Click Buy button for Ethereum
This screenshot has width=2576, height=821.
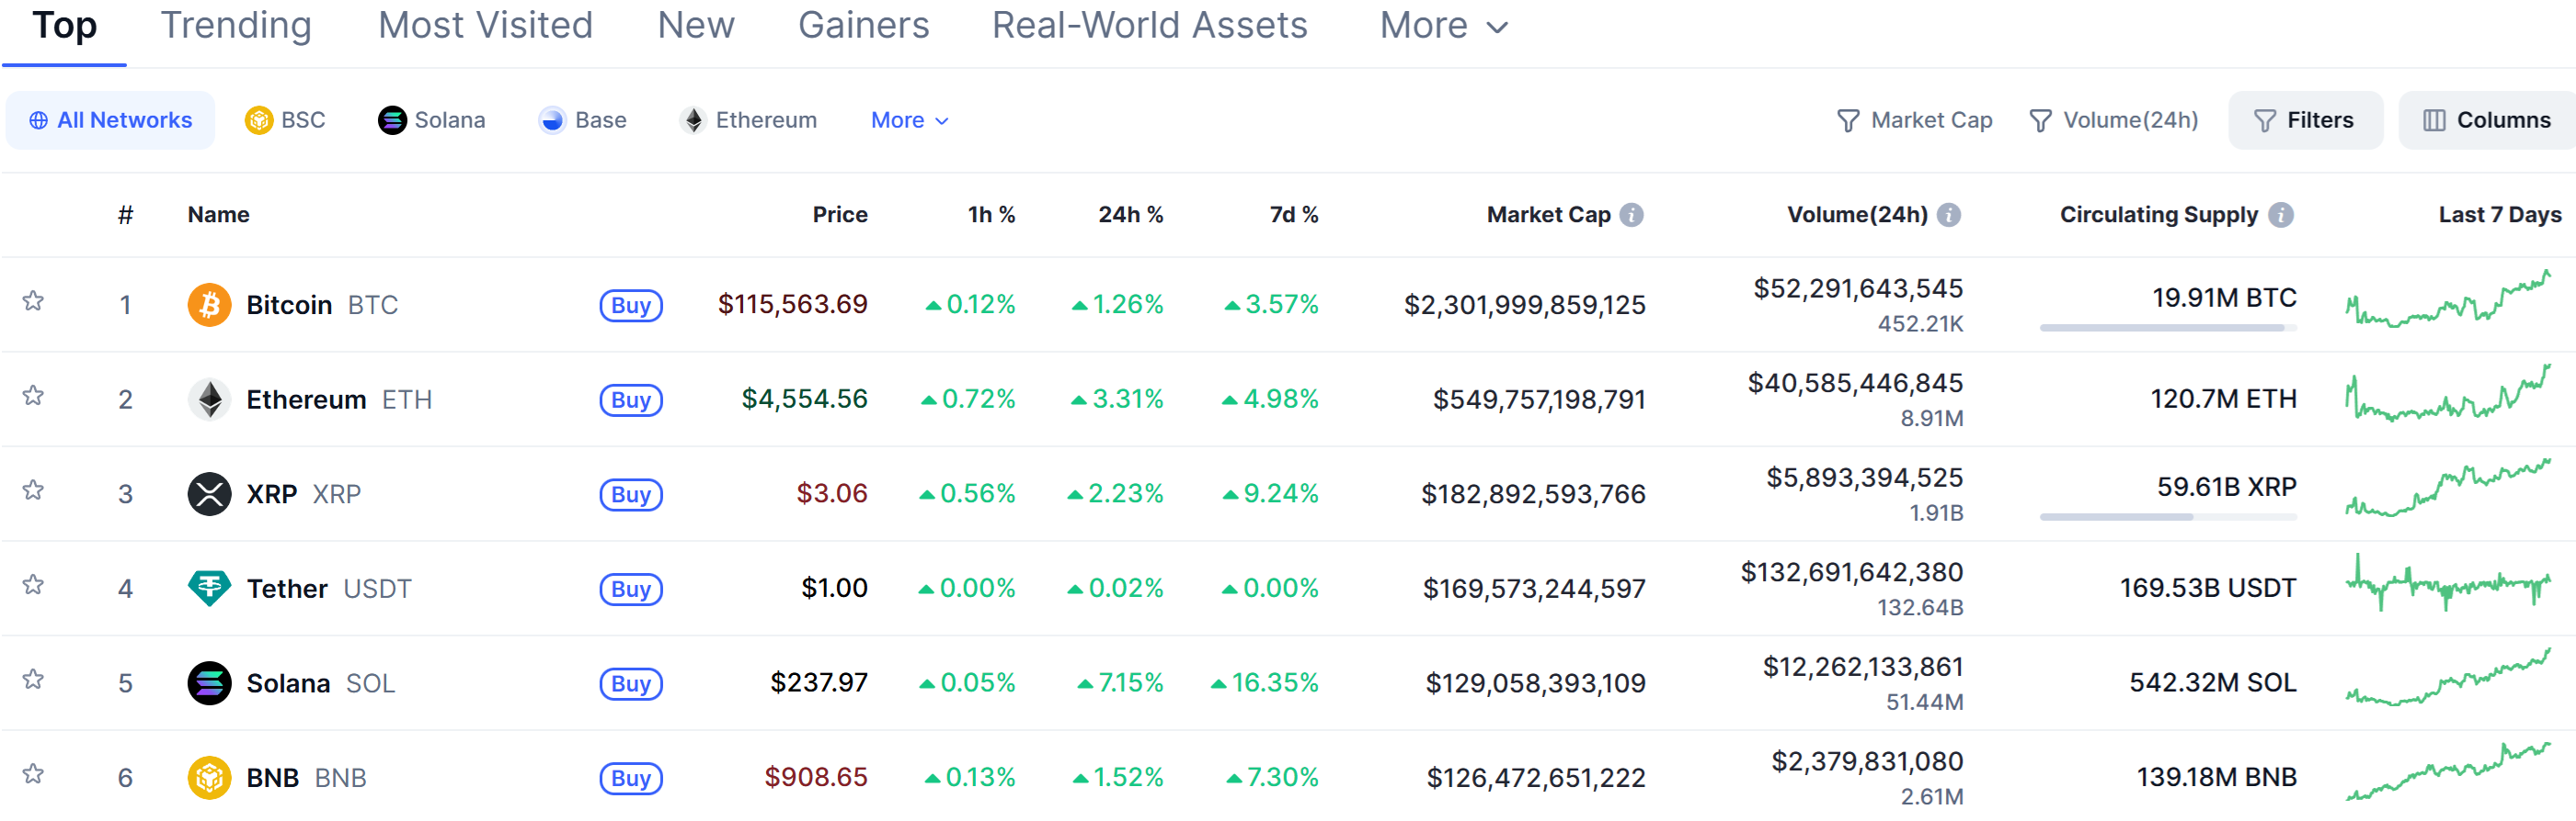click(x=631, y=400)
